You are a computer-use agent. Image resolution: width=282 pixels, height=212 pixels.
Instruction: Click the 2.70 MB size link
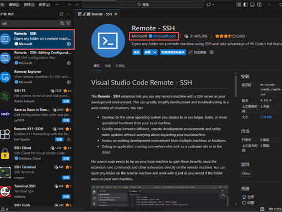pyautogui.click(x=265, y=117)
